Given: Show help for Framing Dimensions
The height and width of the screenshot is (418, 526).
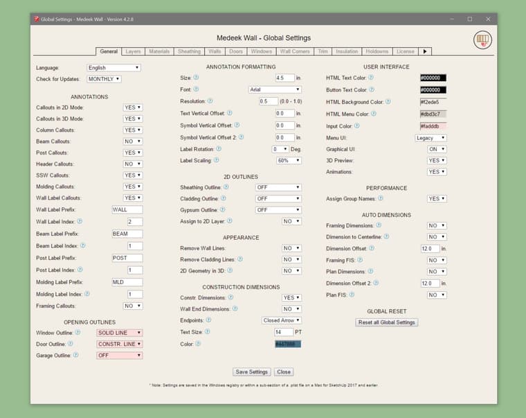Looking at the screenshot, I should point(378,226).
